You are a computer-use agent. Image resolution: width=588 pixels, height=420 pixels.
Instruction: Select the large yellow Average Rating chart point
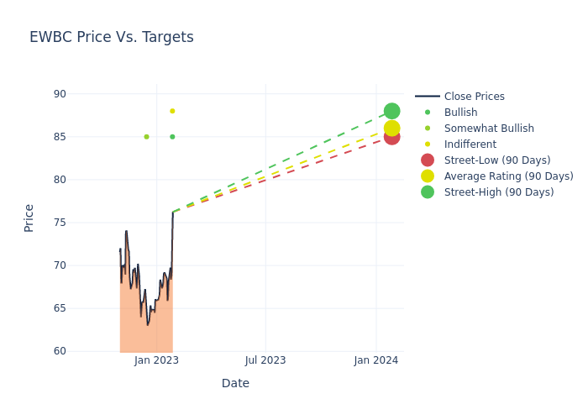[x=391, y=129]
